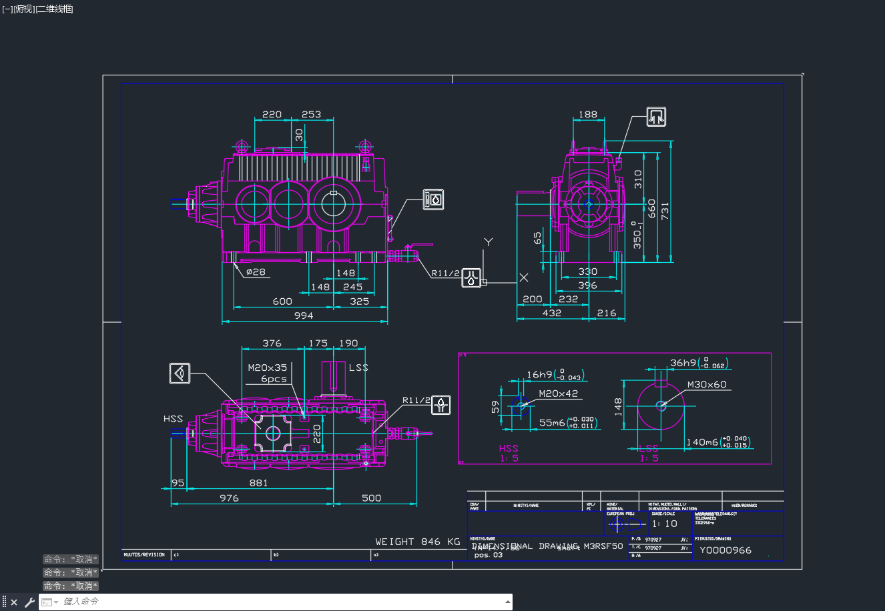The image size is (885, 611).
Task: Select the 325 dimension text
Action: [360, 301]
